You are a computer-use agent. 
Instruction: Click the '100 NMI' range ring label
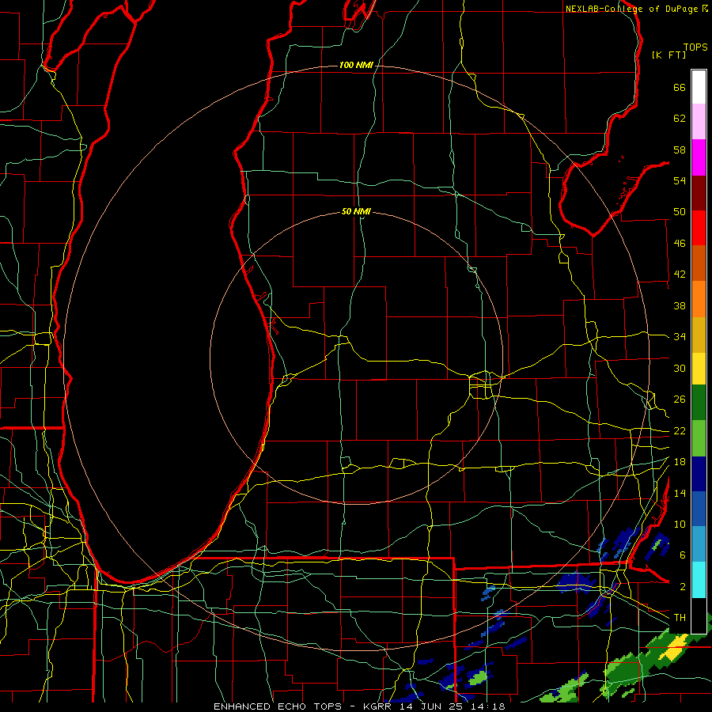tap(356, 65)
